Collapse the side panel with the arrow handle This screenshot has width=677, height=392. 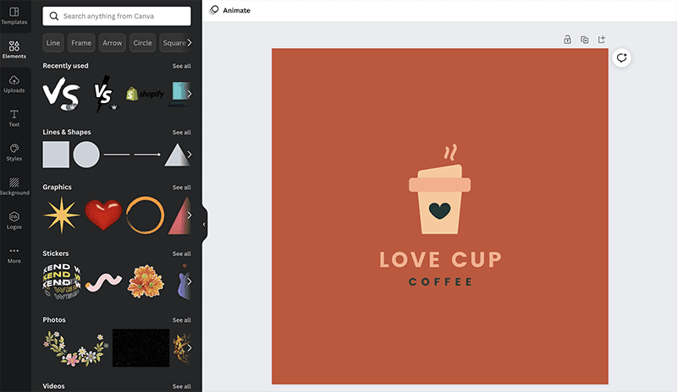point(204,225)
